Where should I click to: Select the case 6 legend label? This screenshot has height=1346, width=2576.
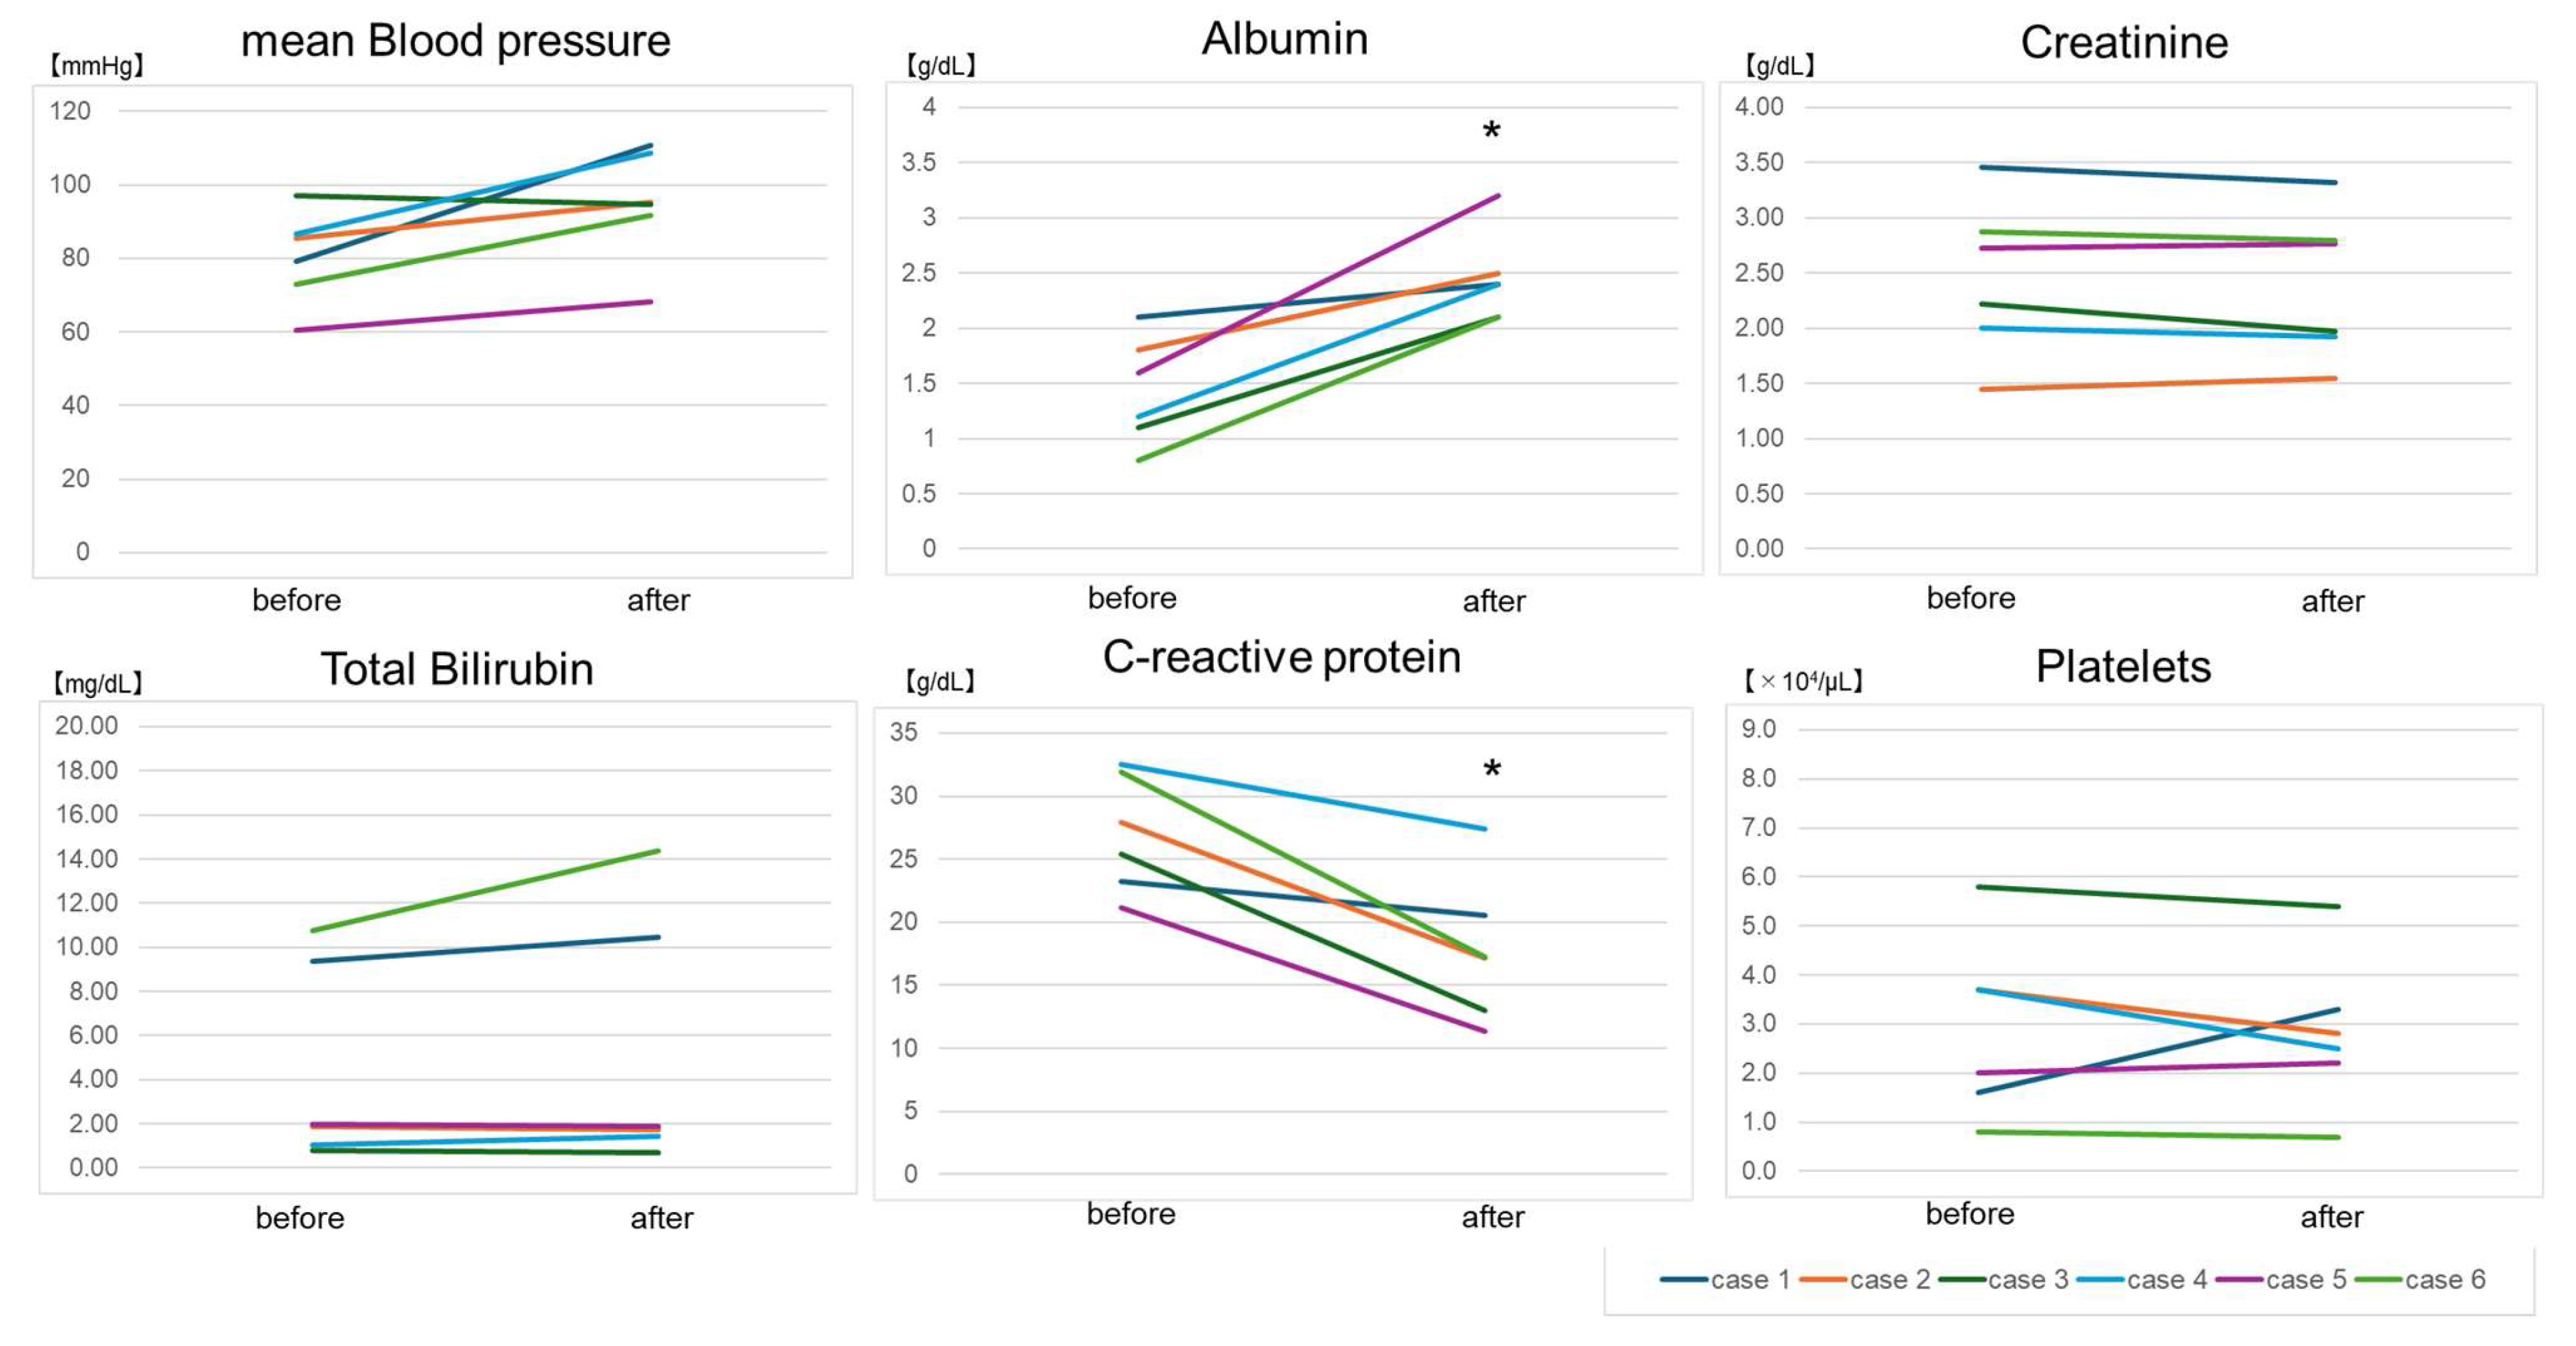(x=2445, y=1280)
